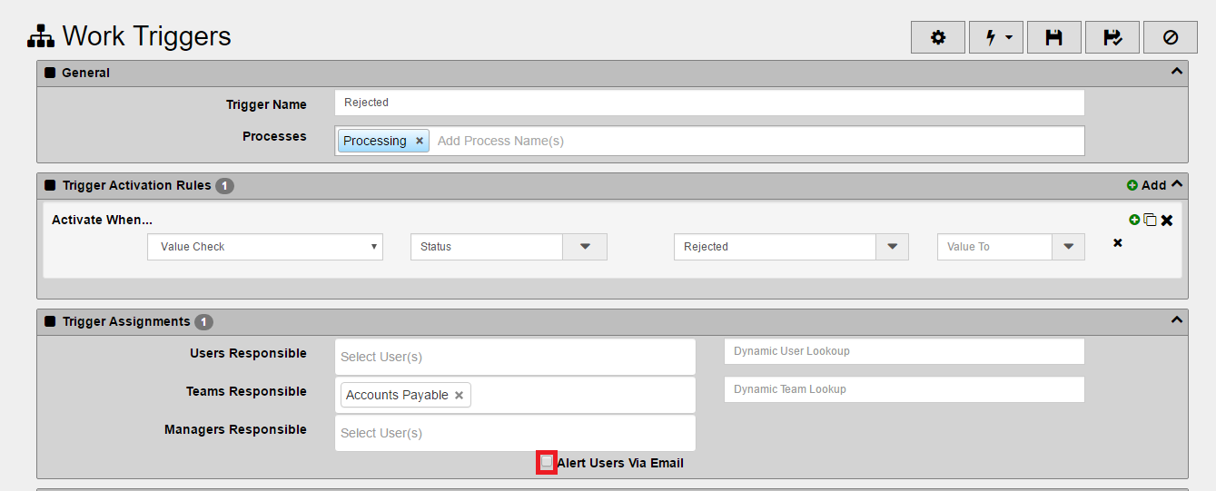Screen dimensions: 1216x491
Task: Open the Value Check type dropdown
Action: click(x=265, y=247)
